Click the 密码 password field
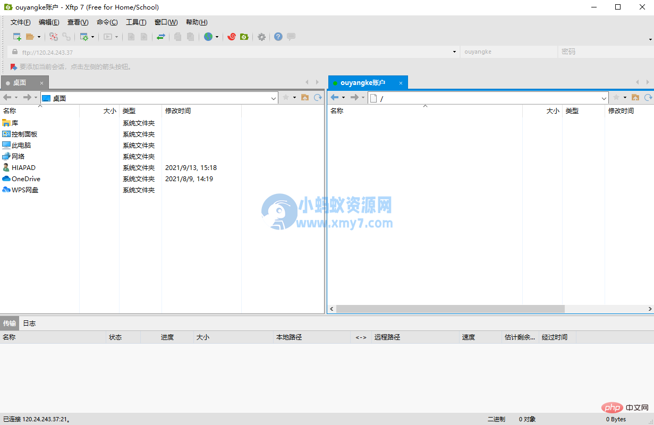 606,52
